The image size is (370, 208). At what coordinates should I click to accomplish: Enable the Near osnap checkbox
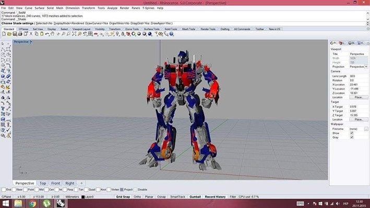[x=14, y=190]
